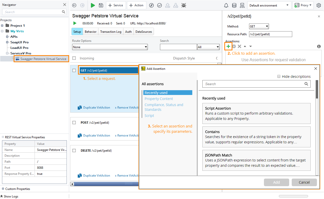
Task: Switch to the Behavior tab
Action: tap(91, 32)
